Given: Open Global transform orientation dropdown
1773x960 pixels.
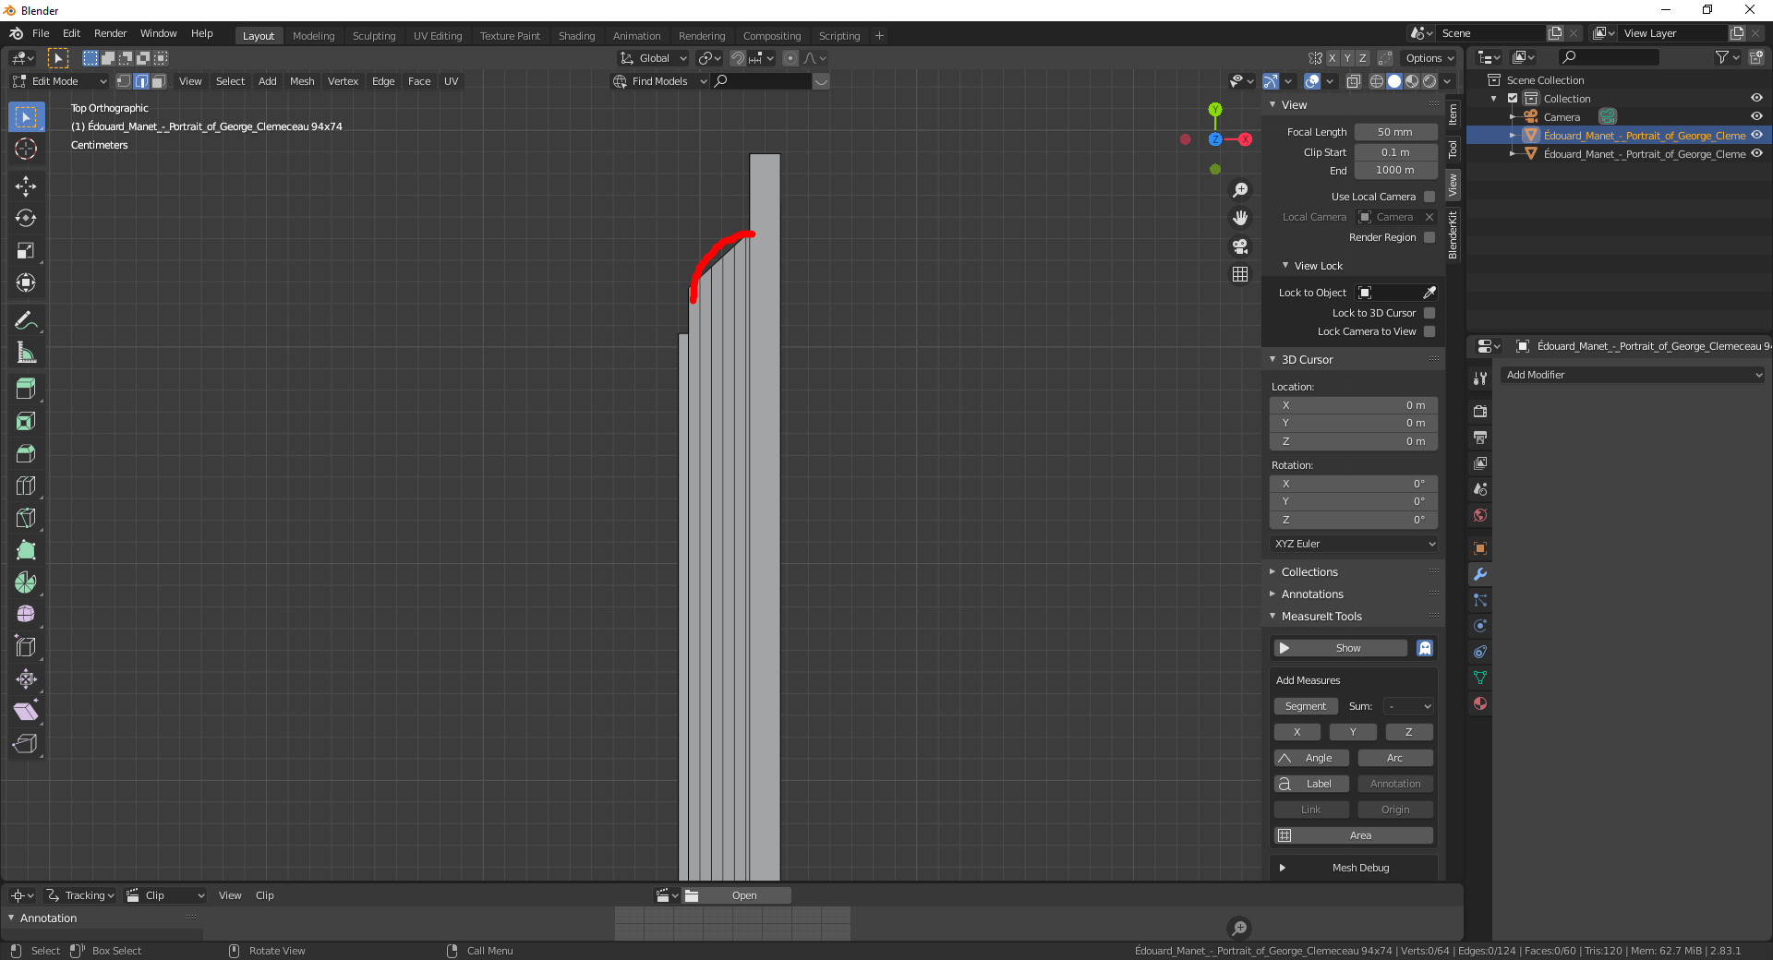Looking at the screenshot, I should 654,58.
